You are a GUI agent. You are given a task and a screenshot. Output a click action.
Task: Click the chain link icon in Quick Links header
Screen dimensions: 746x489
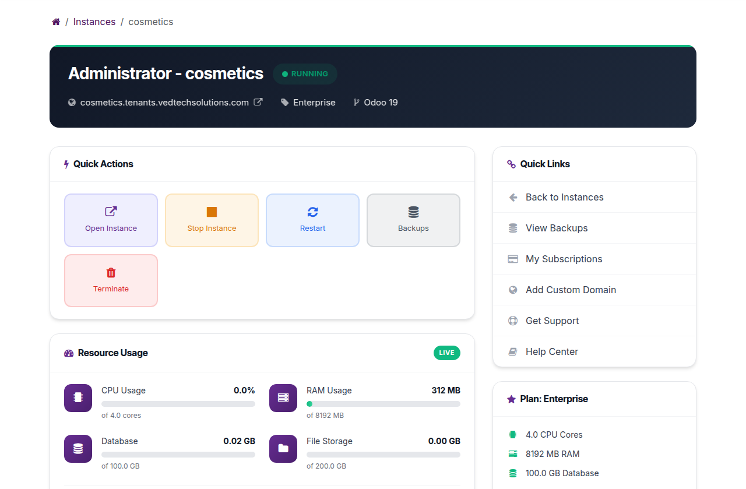pos(512,164)
